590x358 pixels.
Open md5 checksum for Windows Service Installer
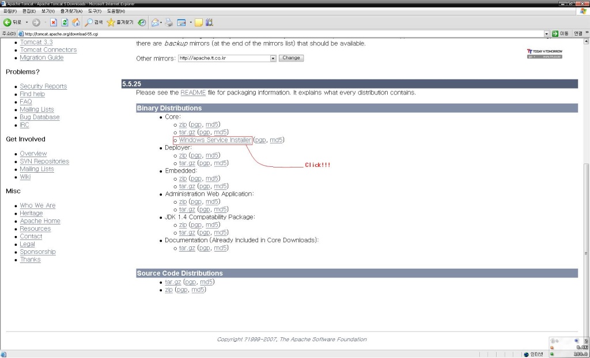tap(276, 140)
